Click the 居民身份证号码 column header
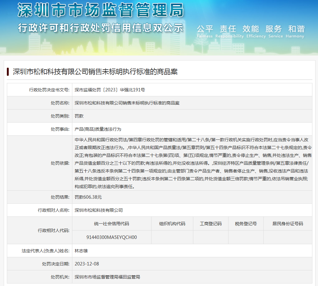318x286 pixels. tap(287, 224)
